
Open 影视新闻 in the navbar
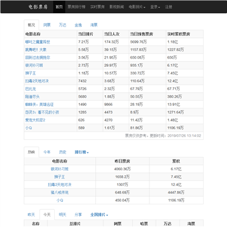117,7
